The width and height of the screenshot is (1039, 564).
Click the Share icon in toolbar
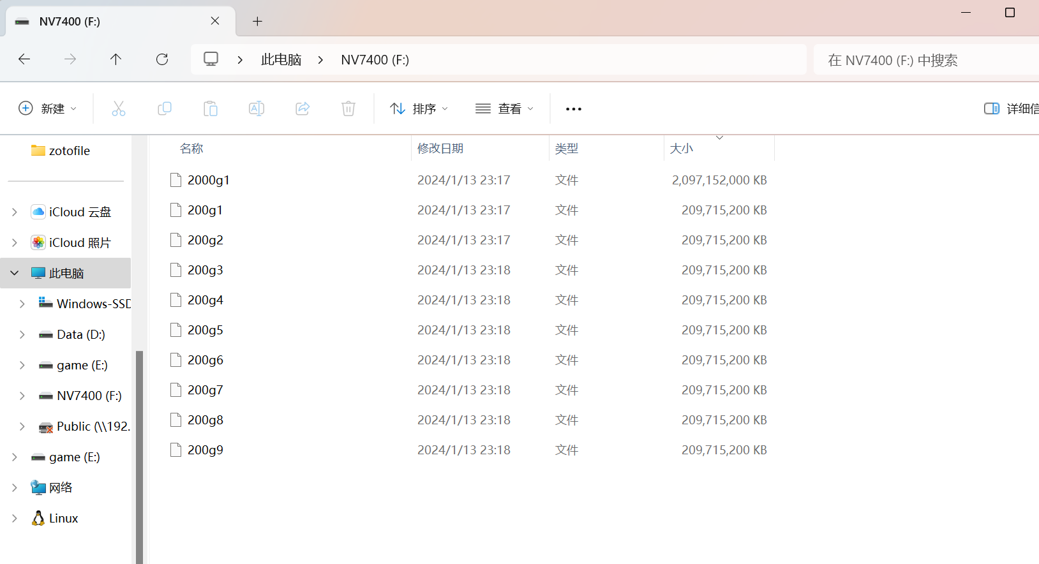click(x=303, y=108)
